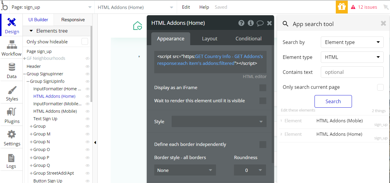
Task: Close the App search tool panel
Action: [x=383, y=23]
